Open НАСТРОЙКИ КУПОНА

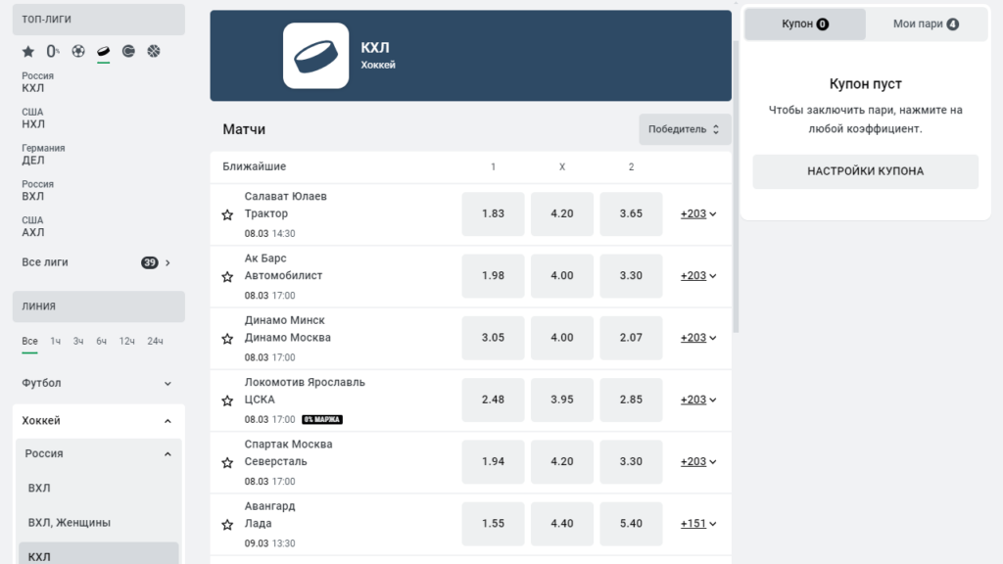pyautogui.click(x=866, y=171)
